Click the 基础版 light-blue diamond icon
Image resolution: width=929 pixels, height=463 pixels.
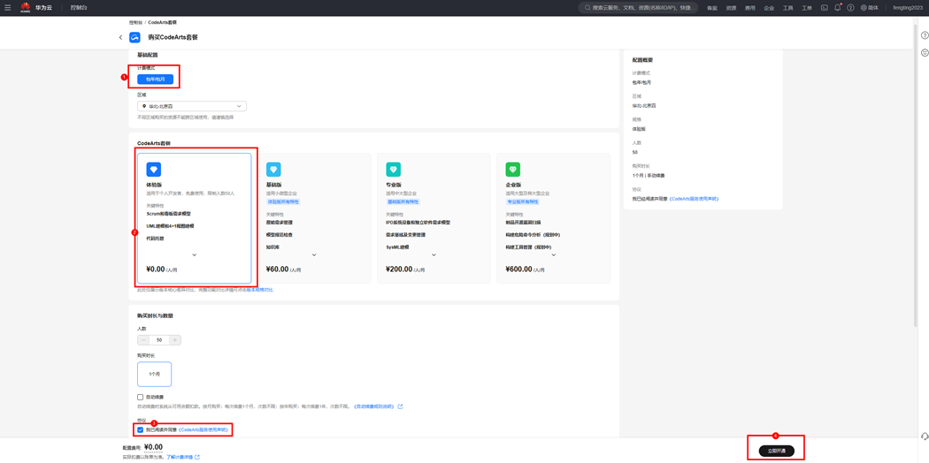click(273, 170)
